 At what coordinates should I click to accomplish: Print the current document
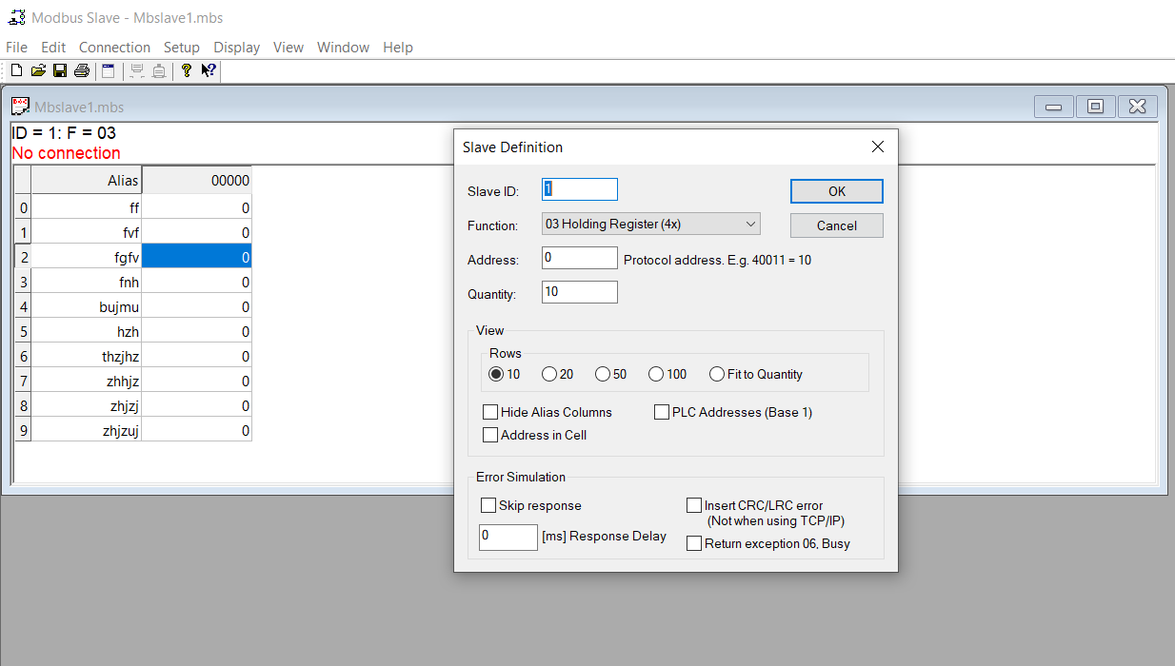coord(81,69)
